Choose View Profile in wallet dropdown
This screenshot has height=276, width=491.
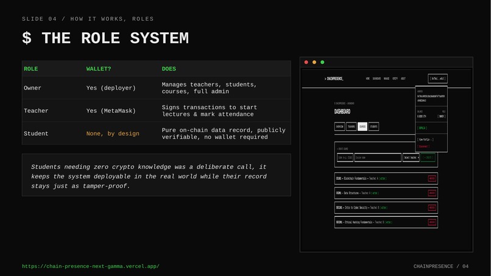tap(425, 140)
